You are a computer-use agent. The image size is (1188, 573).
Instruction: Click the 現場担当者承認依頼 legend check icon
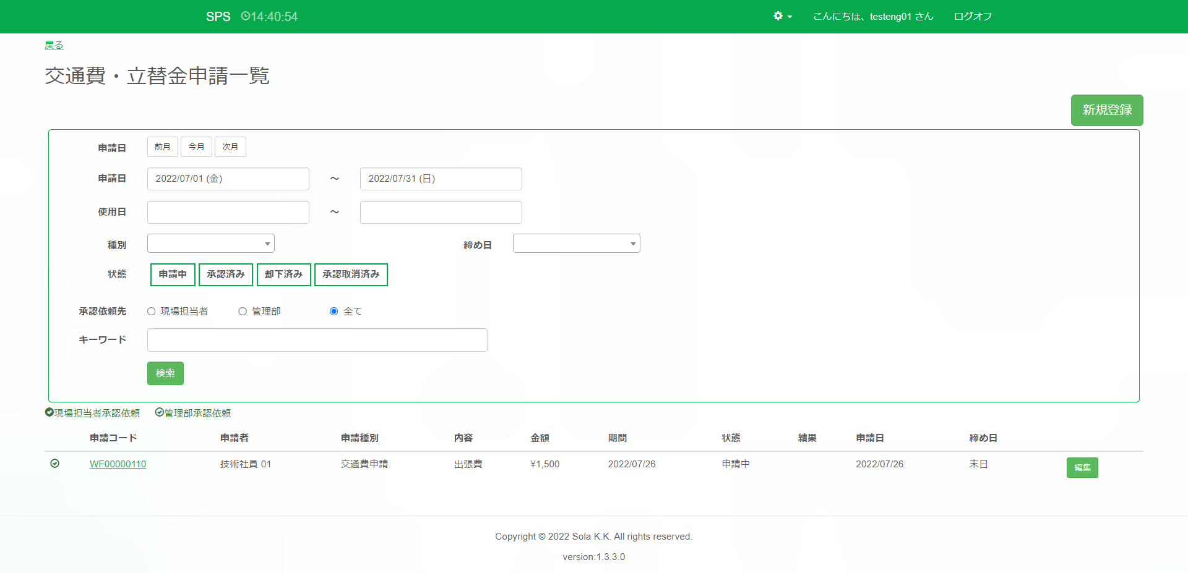coord(49,412)
